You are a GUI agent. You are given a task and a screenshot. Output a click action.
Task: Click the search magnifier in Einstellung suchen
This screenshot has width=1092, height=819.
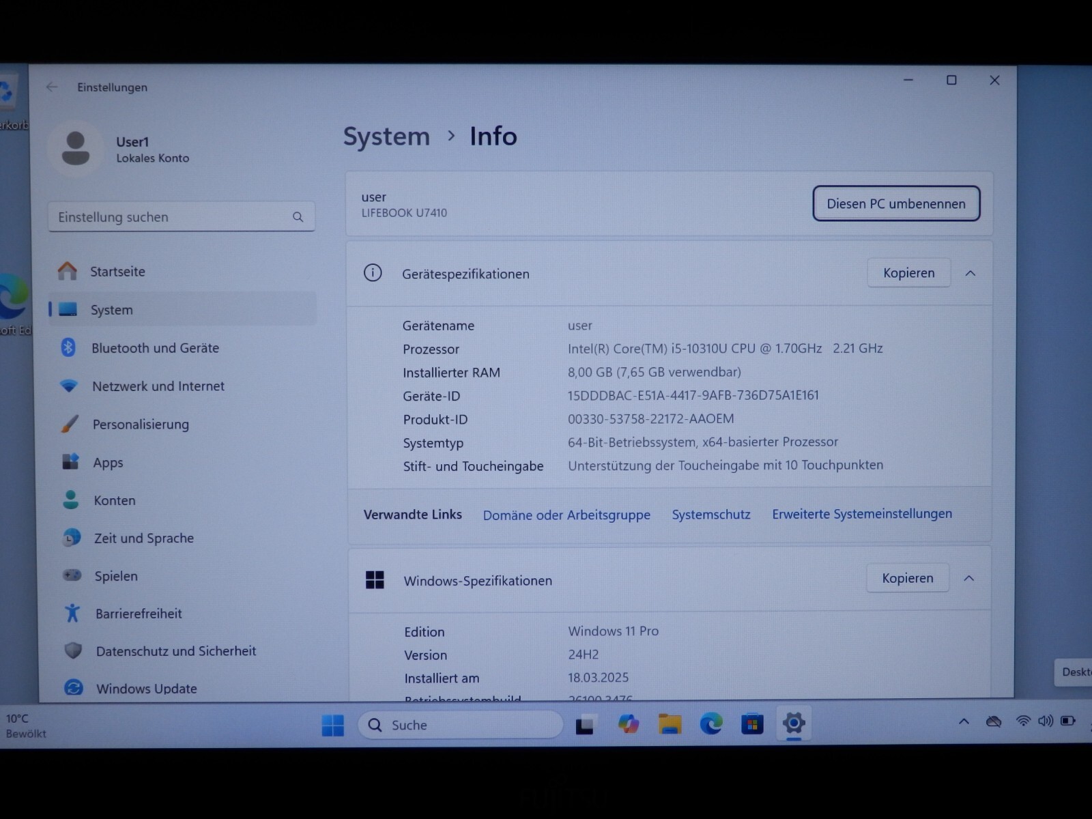298,217
